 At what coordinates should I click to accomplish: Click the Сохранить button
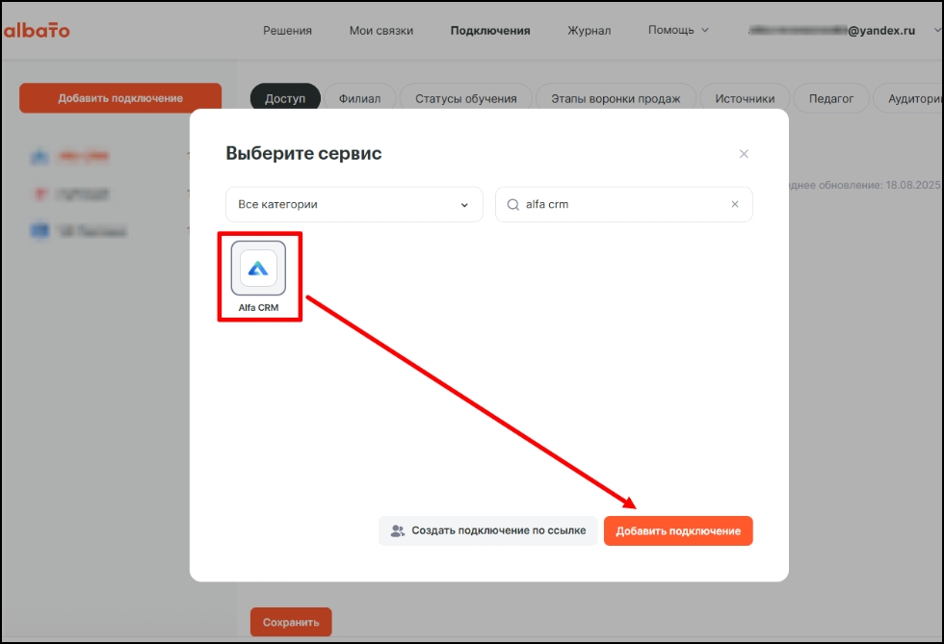(x=291, y=622)
